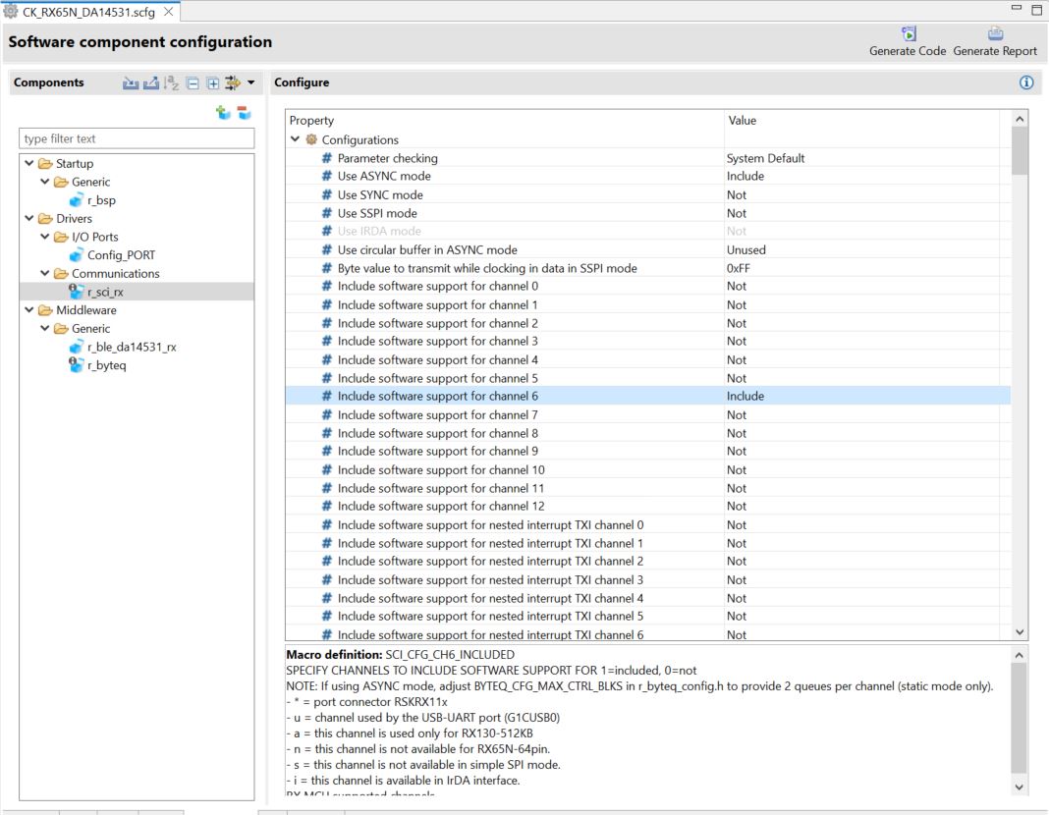This screenshot has width=1049, height=815.
Task: Click the Include value for Use ASYNC mode
Action: click(x=745, y=176)
